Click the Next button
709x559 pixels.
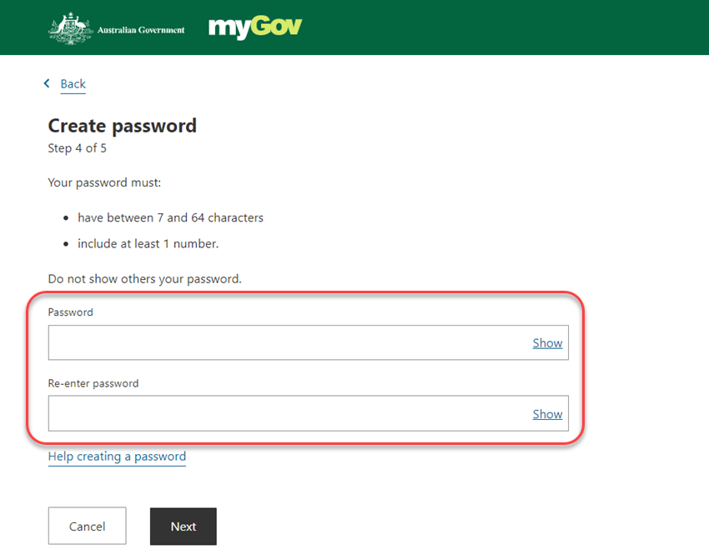(184, 527)
